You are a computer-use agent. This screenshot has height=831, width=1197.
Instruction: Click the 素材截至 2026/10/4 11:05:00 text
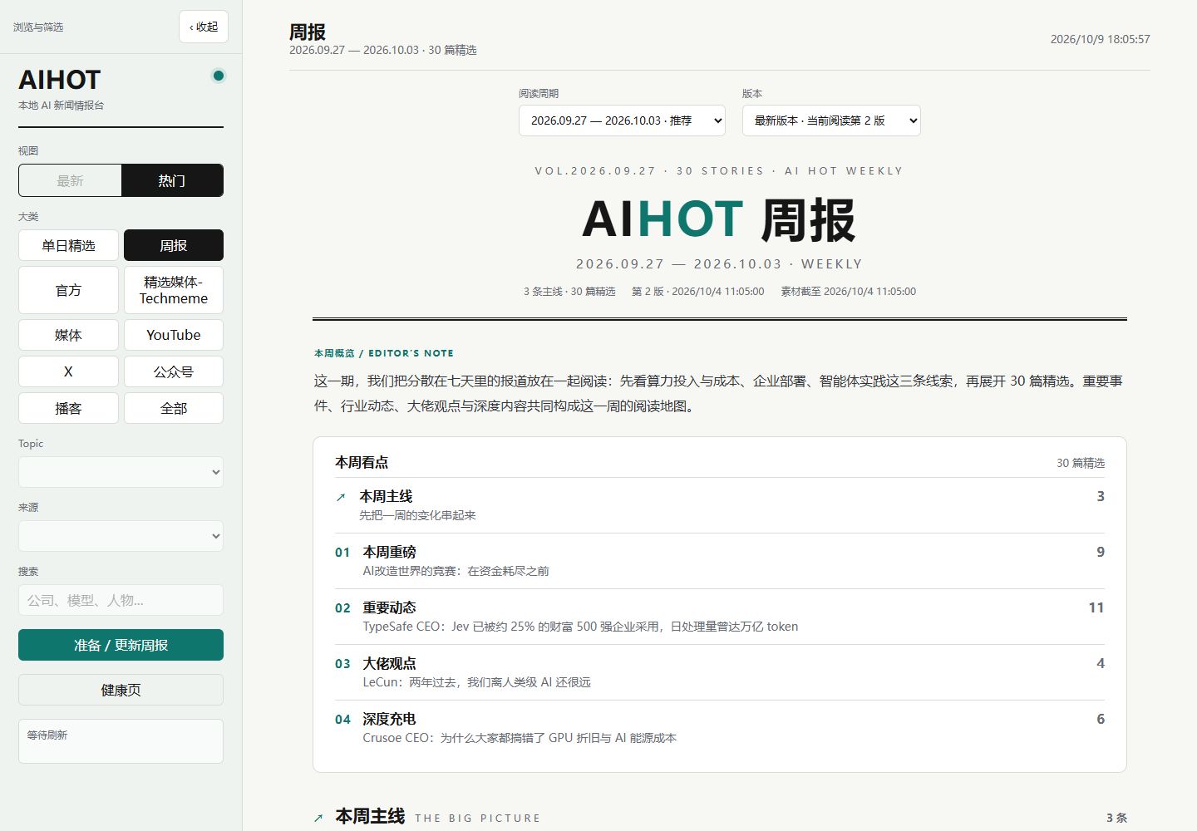848,292
